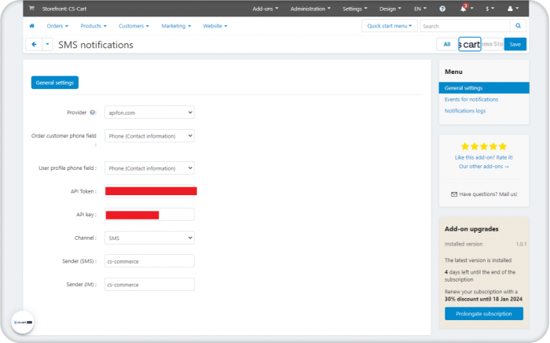
Task: Open Notifications logs
Action: [x=465, y=111]
